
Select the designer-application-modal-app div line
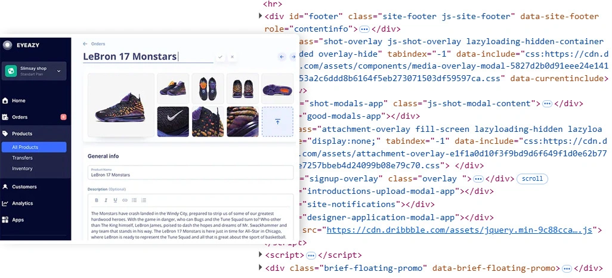(396, 217)
